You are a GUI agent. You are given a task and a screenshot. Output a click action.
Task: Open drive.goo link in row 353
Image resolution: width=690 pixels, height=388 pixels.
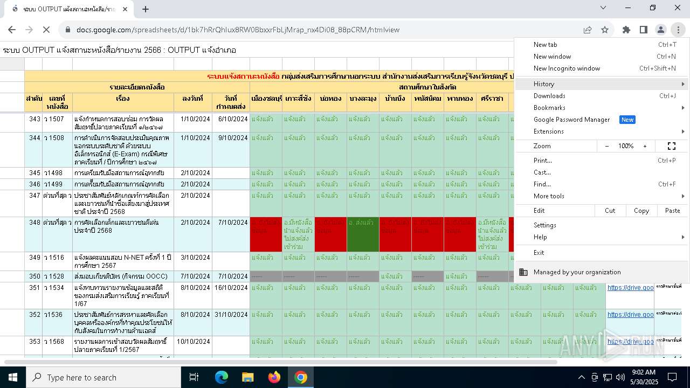(630, 342)
